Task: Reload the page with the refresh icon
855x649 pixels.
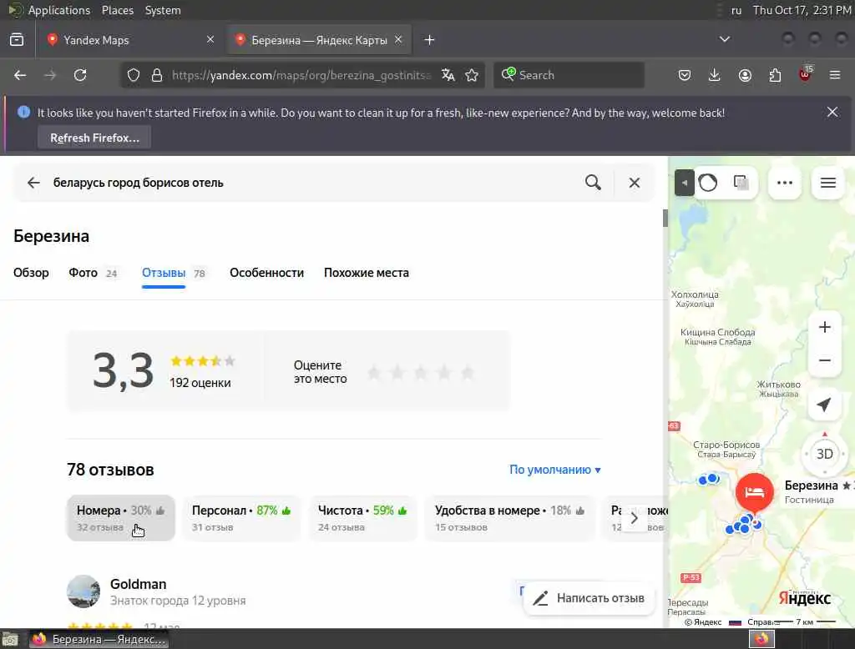Action: click(80, 75)
